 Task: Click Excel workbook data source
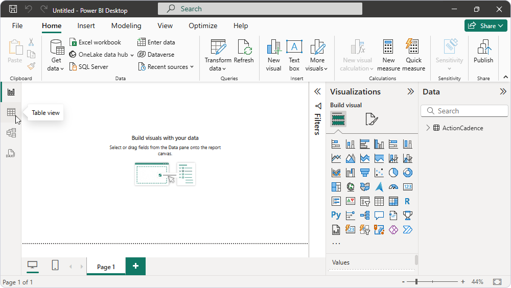(95, 42)
